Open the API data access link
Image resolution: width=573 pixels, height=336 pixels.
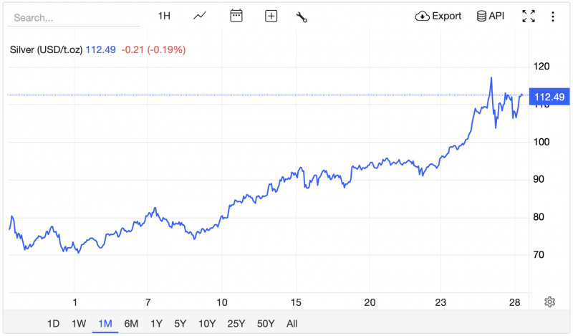point(491,16)
